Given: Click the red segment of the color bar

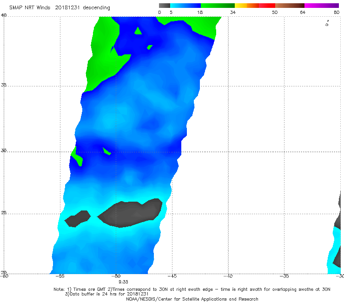Looking at the screenshot, I should [x=267, y=6].
